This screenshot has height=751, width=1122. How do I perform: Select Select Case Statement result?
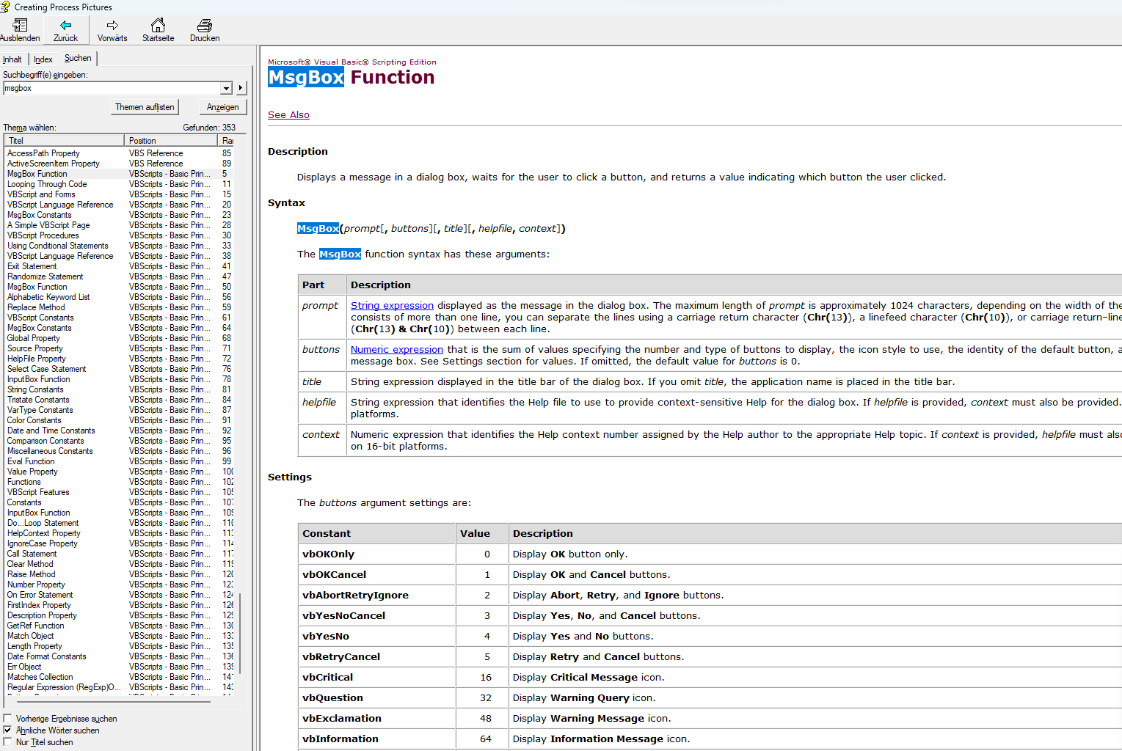click(x=46, y=369)
